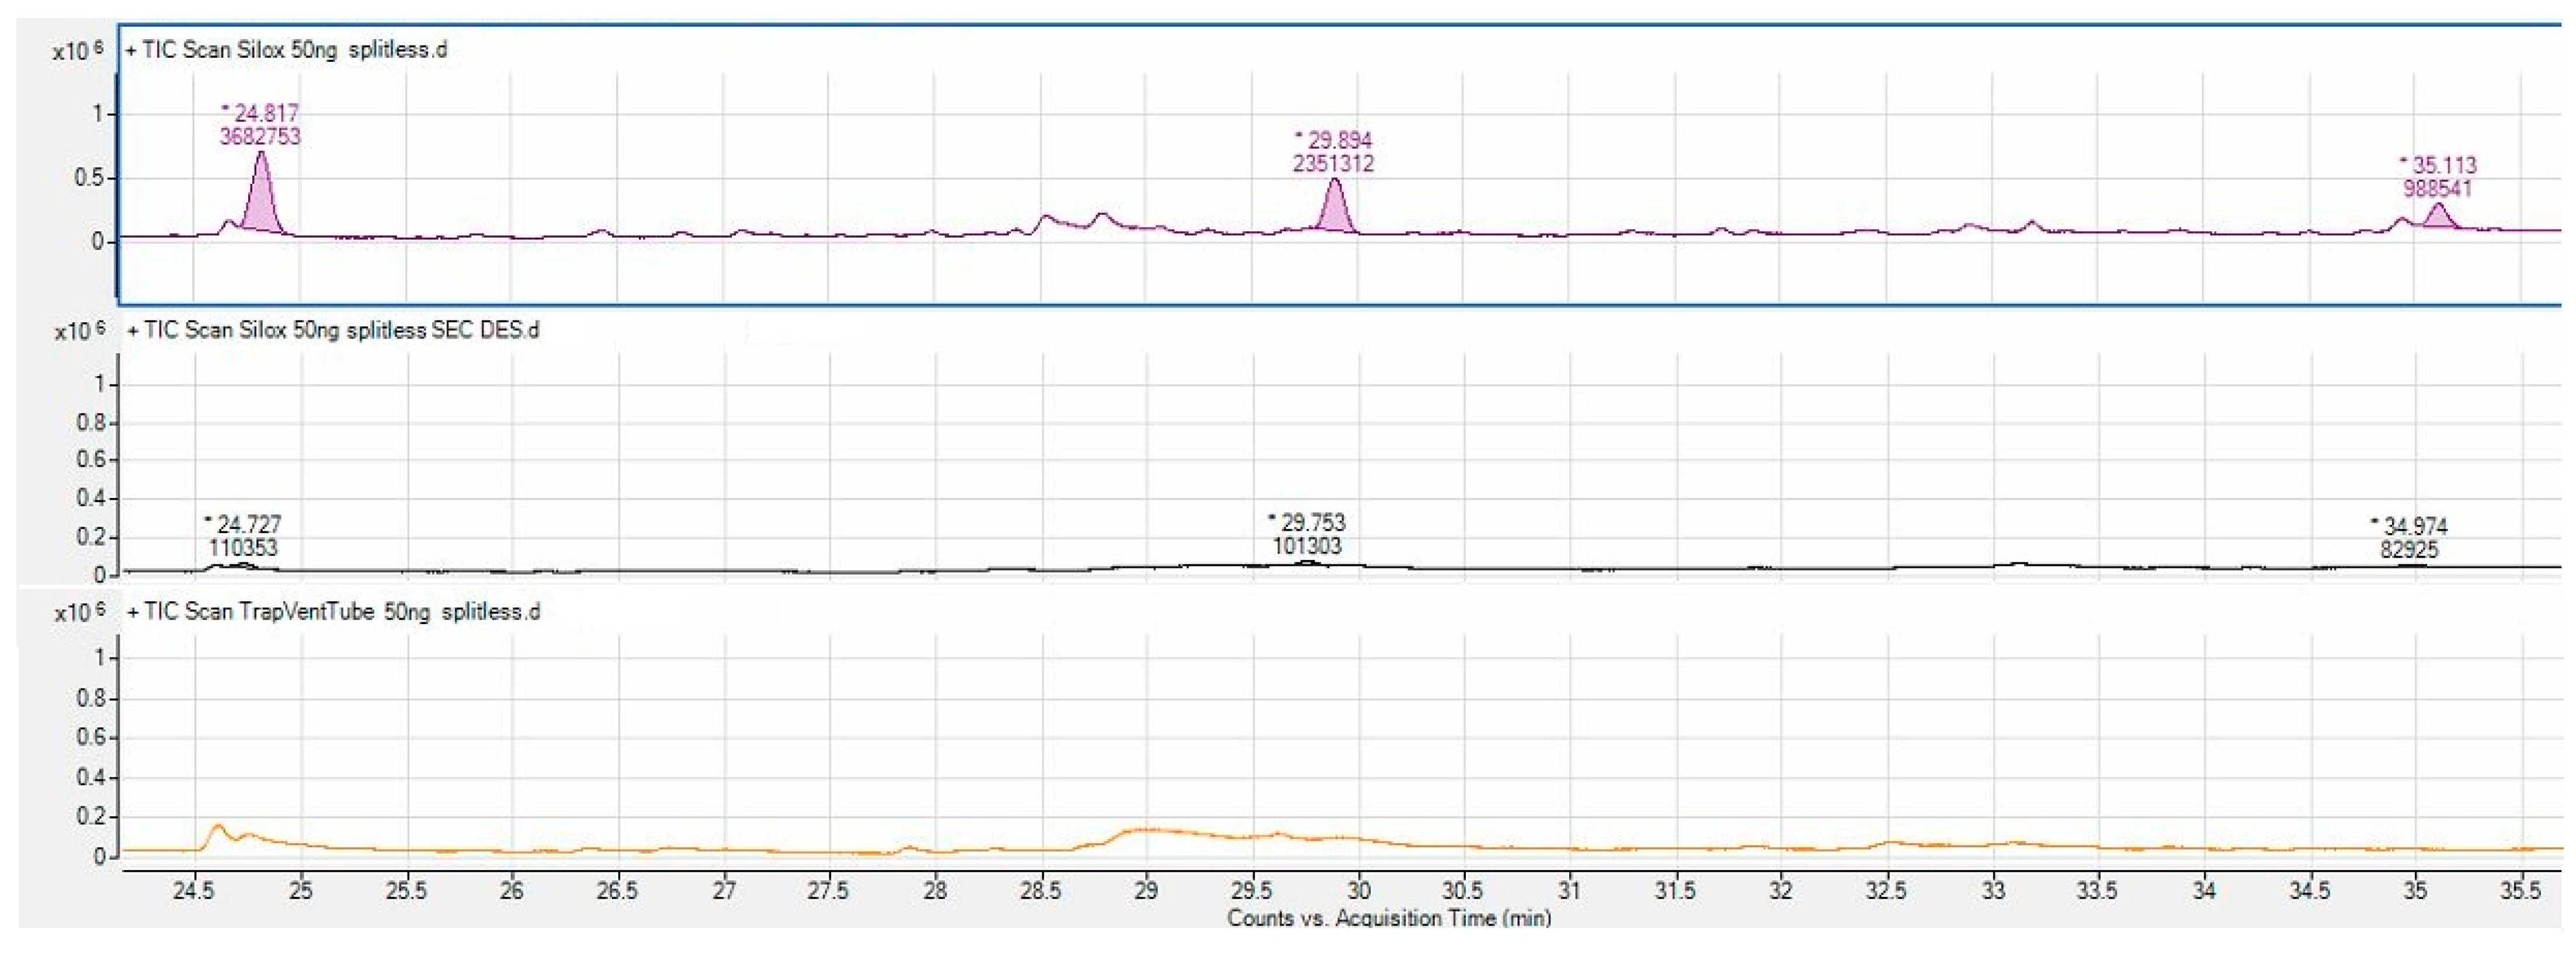The image size is (2576, 954).
Task: Click area value 3682753 on the top trace
Action: pos(260,137)
